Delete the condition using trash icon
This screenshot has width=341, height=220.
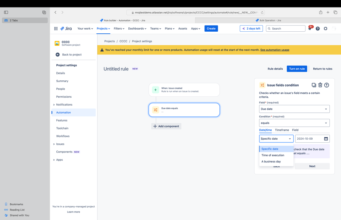pyautogui.click(x=320, y=85)
